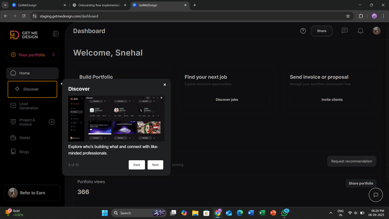Open the notifications bell icon

pyautogui.click(x=361, y=31)
